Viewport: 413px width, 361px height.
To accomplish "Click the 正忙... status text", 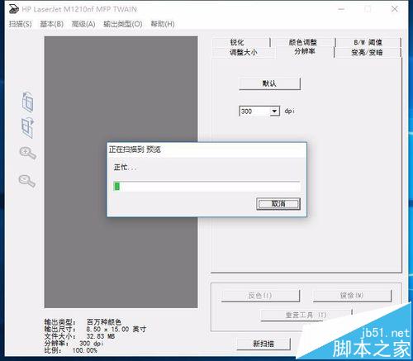I will pos(126,167).
